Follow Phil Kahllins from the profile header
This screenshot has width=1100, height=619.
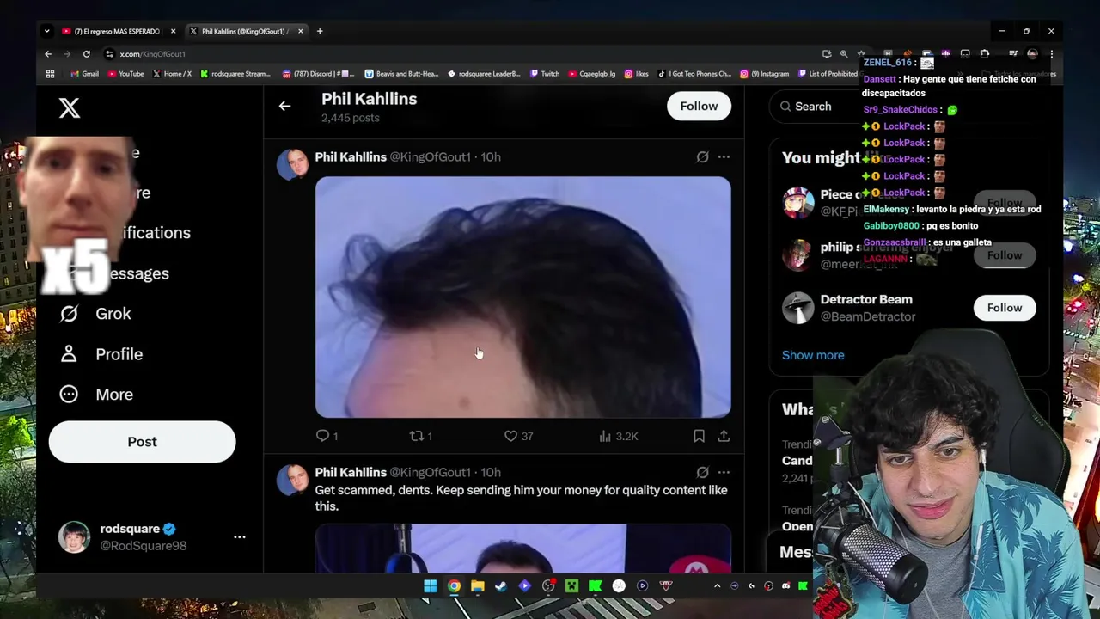tap(699, 106)
